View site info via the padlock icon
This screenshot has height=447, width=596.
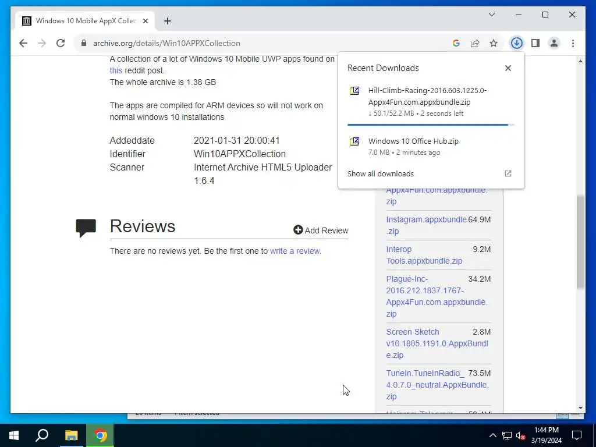(84, 43)
